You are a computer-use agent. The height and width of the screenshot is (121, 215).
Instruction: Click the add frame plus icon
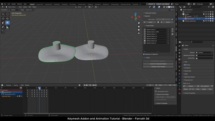tap(172, 29)
